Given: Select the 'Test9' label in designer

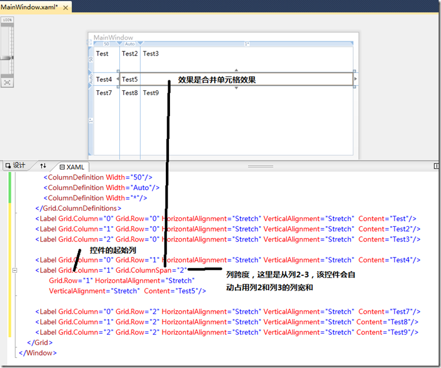Looking at the screenshot, I should pyautogui.click(x=151, y=93).
